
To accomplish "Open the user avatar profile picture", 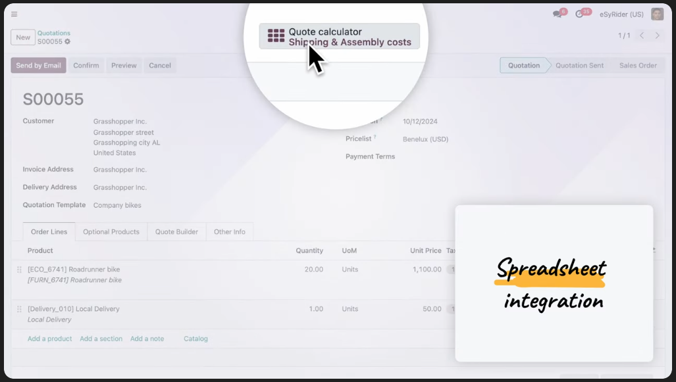I will point(656,13).
